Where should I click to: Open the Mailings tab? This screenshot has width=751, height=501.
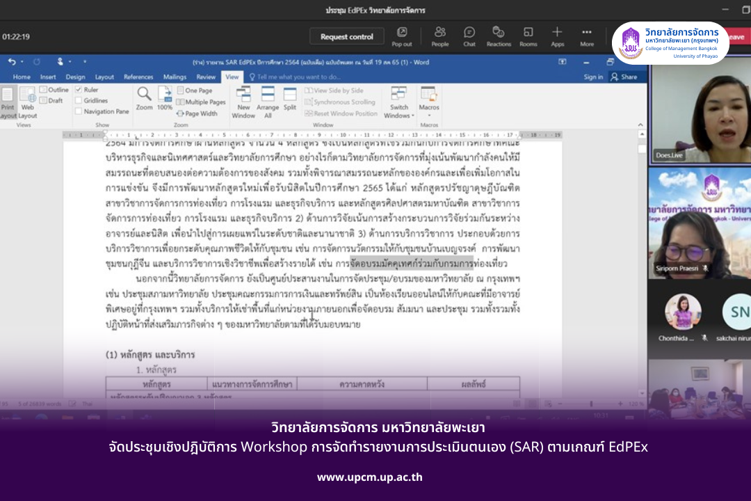[x=175, y=77]
